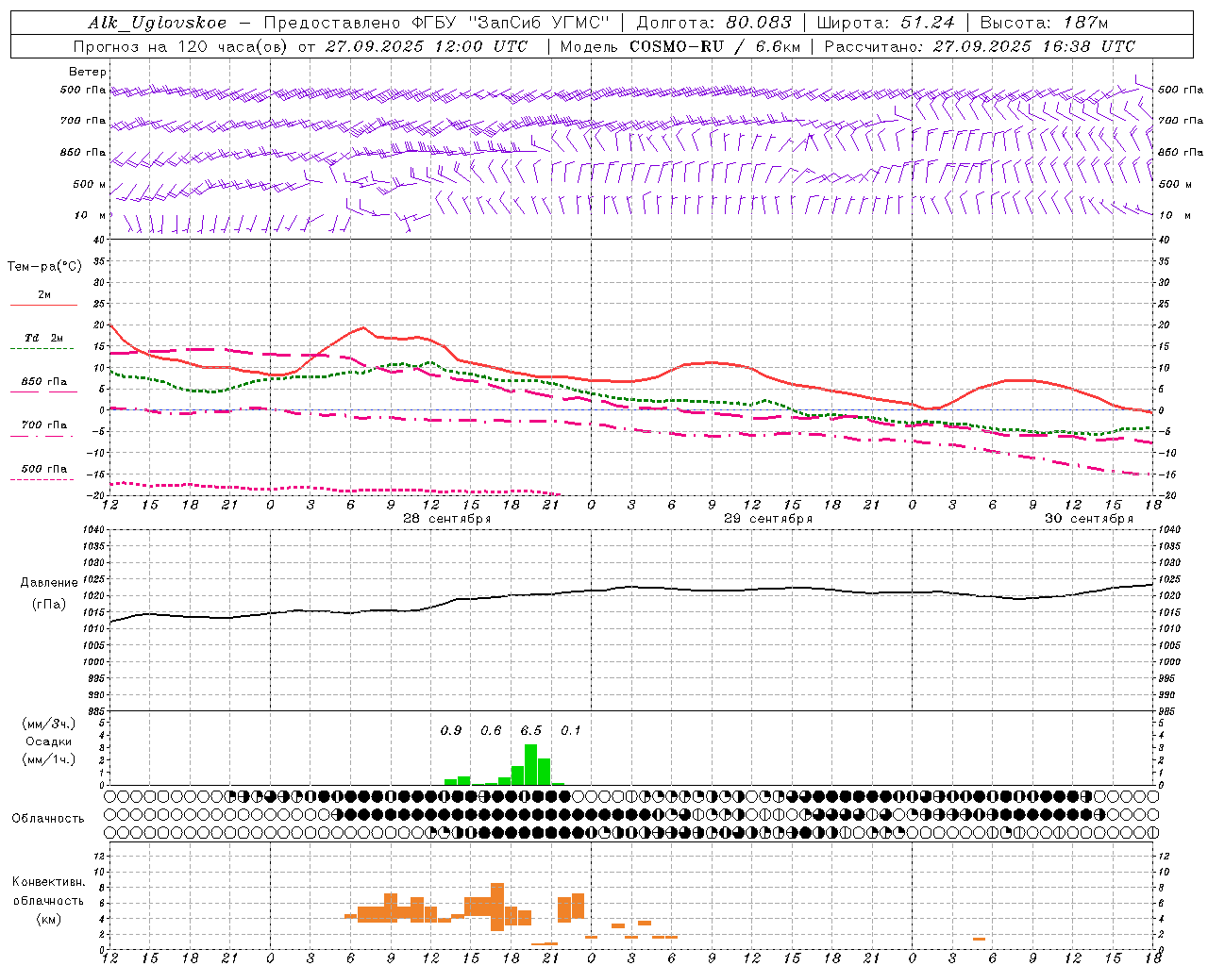The image size is (1208, 966).
Task: Click the red line swatch under 2м legend
Action: [x=43, y=305]
